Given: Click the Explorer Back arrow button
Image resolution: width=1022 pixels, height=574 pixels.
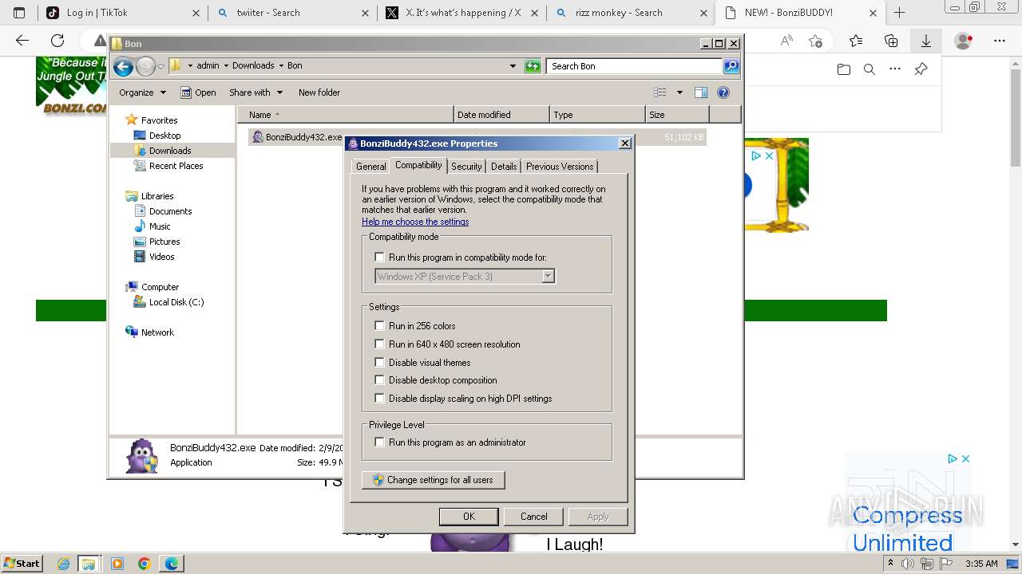Looking at the screenshot, I should (x=123, y=66).
